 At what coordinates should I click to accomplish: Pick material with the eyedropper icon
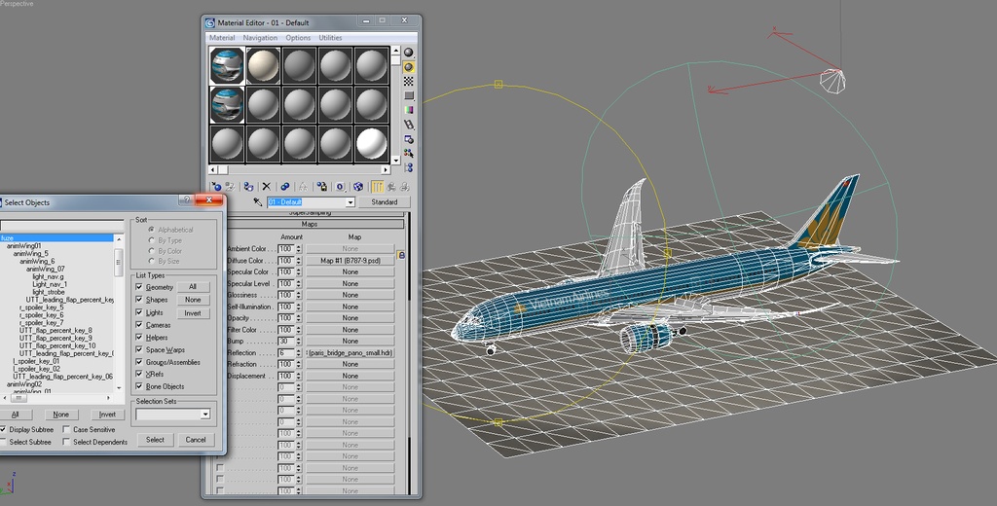(x=258, y=202)
